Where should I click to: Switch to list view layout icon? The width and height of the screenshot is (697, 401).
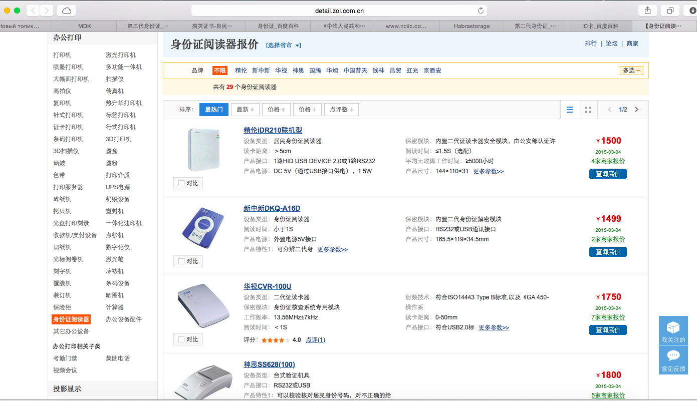click(x=570, y=110)
